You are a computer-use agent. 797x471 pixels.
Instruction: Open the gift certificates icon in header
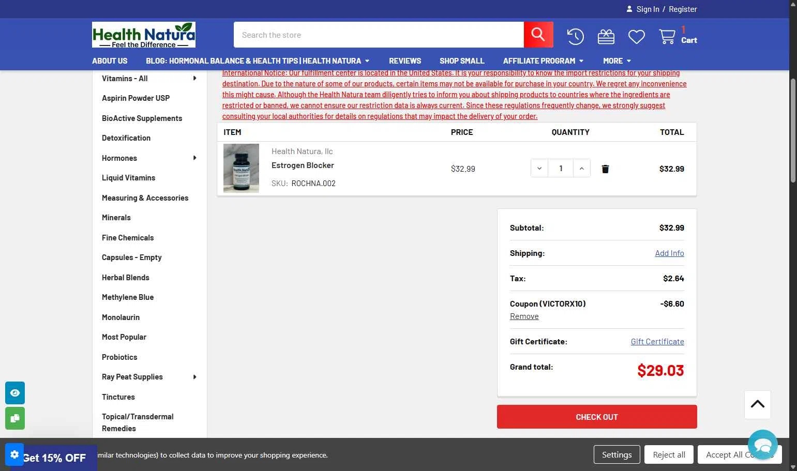tap(606, 37)
